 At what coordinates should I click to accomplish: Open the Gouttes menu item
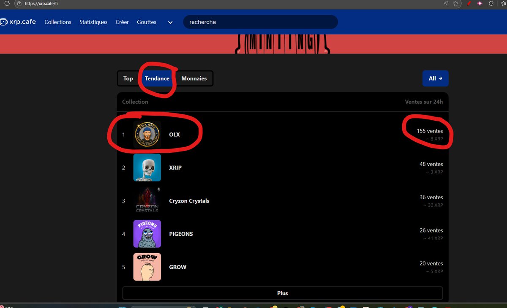[x=147, y=22]
